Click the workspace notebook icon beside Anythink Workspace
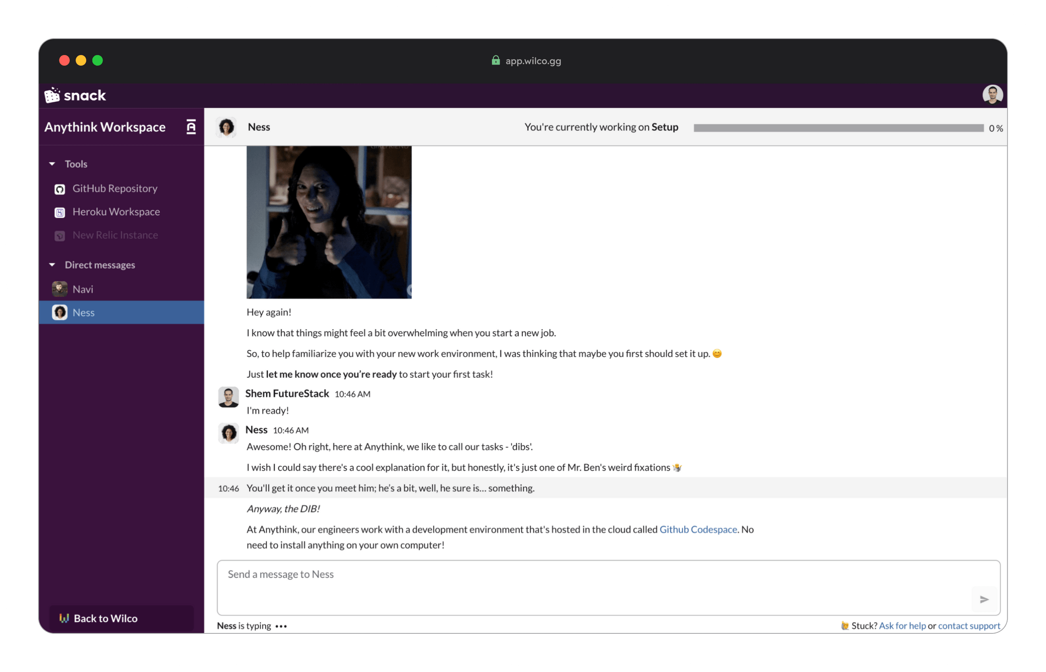 click(x=191, y=127)
